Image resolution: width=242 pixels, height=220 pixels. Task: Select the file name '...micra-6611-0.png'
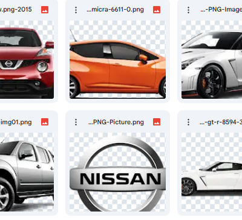click(115, 10)
